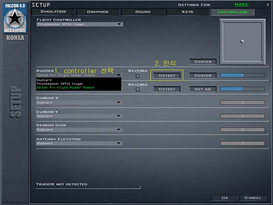Confirm settings with the OK button
This screenshot has width=273, height=205.
coord(225,198)
